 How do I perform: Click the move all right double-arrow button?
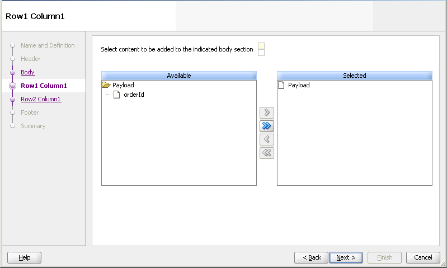[266, 126]
